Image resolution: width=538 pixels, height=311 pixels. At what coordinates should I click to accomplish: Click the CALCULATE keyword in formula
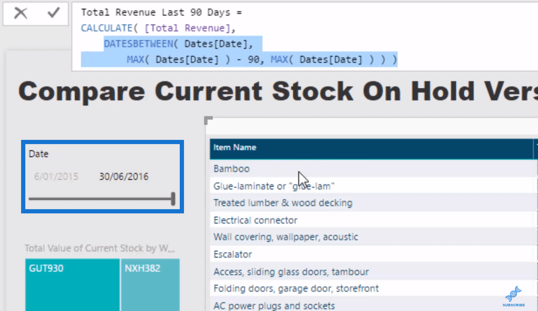point(107,28)
